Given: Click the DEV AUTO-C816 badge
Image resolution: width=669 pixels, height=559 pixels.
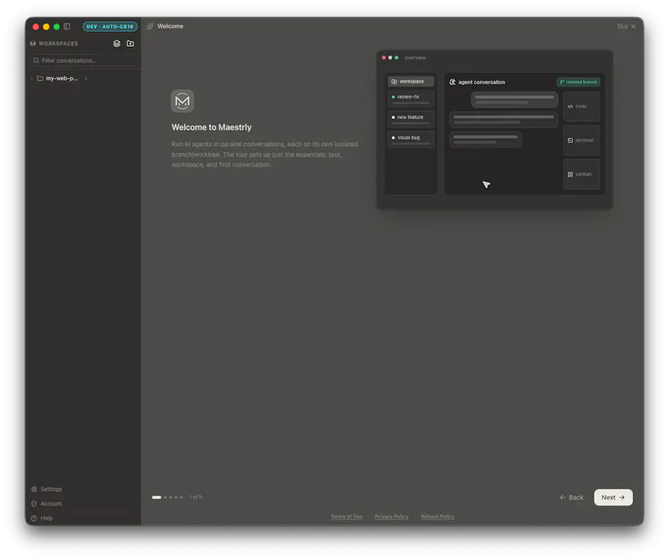Looking at the screenshot, I should 110,27.
